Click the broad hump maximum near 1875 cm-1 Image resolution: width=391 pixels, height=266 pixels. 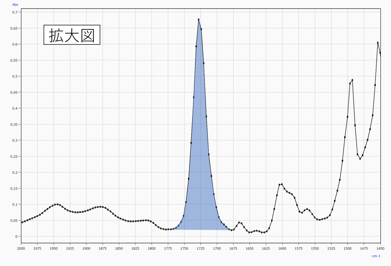101,207
